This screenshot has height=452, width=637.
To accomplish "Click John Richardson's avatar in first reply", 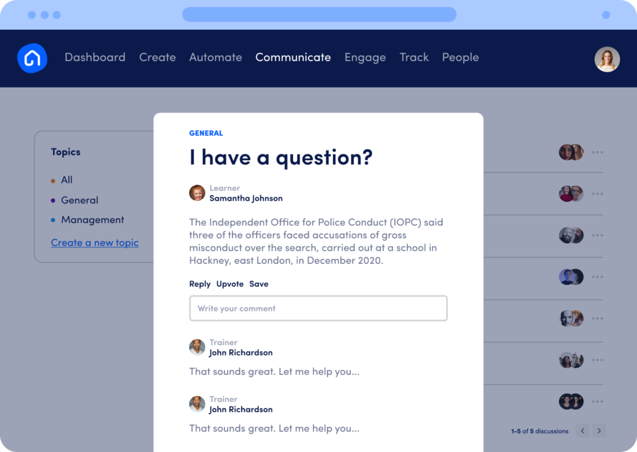I will pos(197,347).
